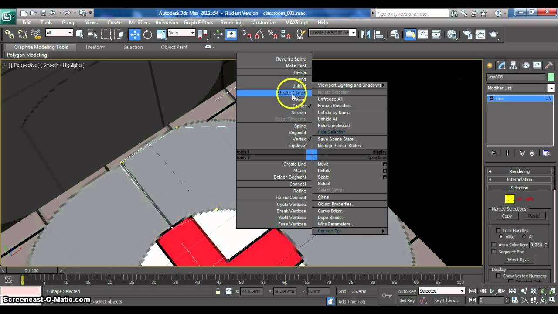Activate the Select and Scale tool

point(161,34)
